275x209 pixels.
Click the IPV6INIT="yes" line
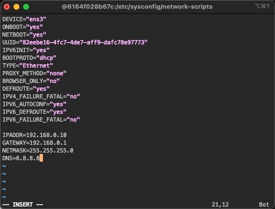[x=26, y=50]
